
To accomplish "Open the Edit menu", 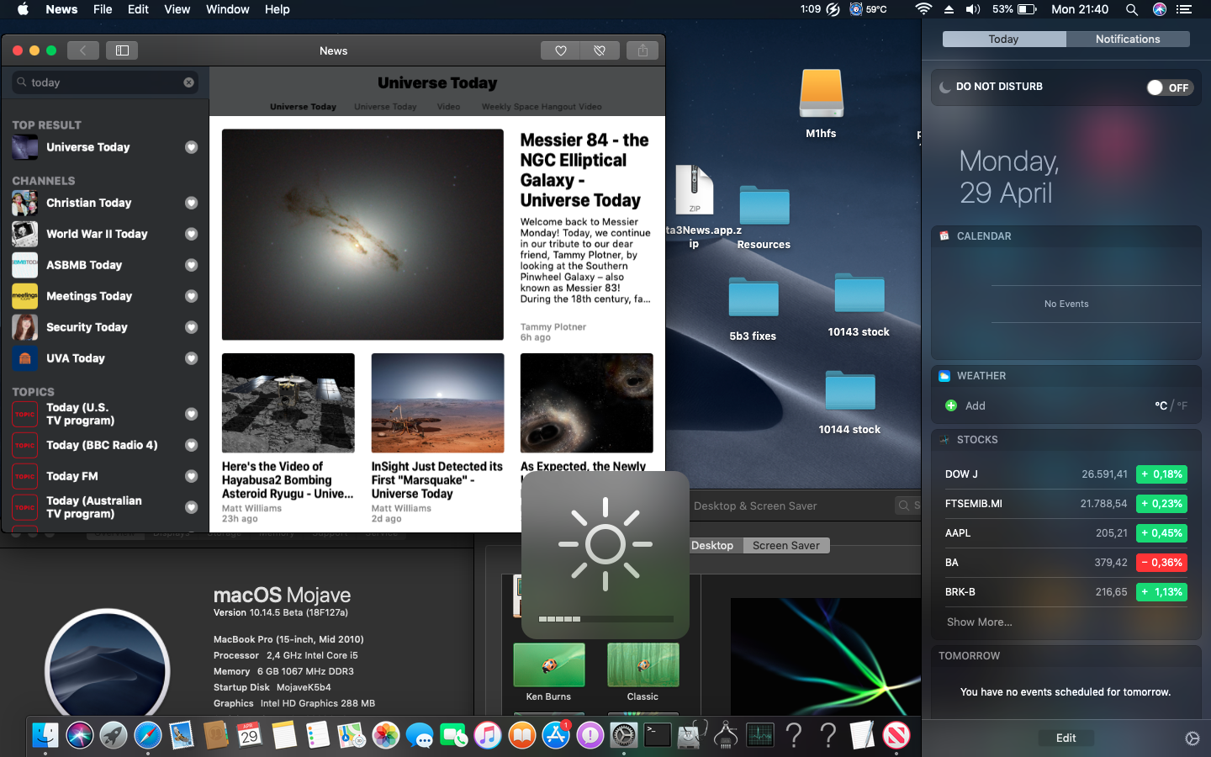I will pyautogui.click(x=138, y=9).
